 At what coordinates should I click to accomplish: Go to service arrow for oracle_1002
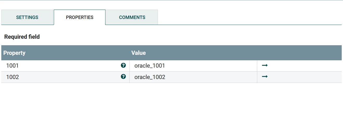click(x=265, y=77)
